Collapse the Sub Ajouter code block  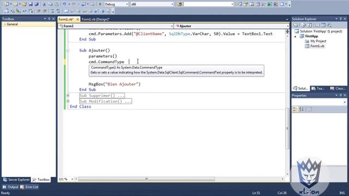[68, 51]
